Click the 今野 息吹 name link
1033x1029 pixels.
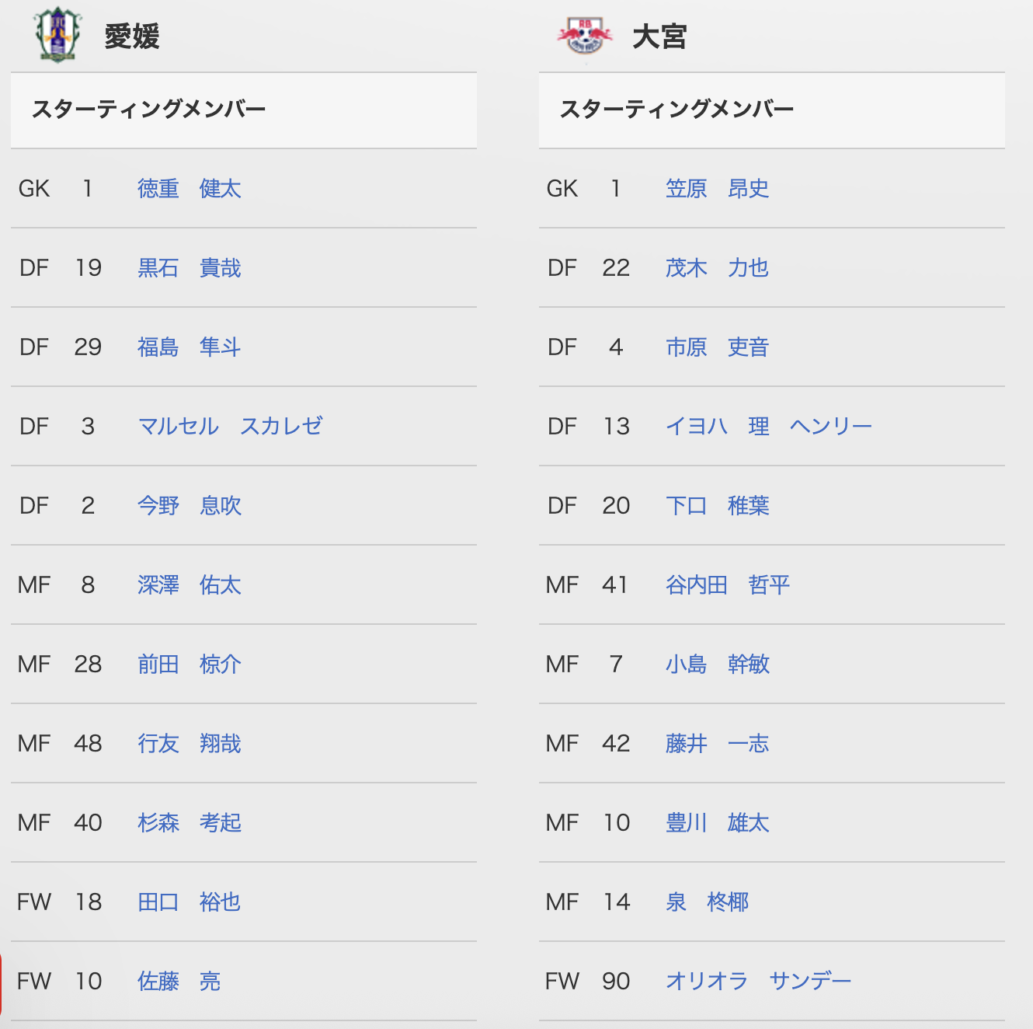coord(190,505)
